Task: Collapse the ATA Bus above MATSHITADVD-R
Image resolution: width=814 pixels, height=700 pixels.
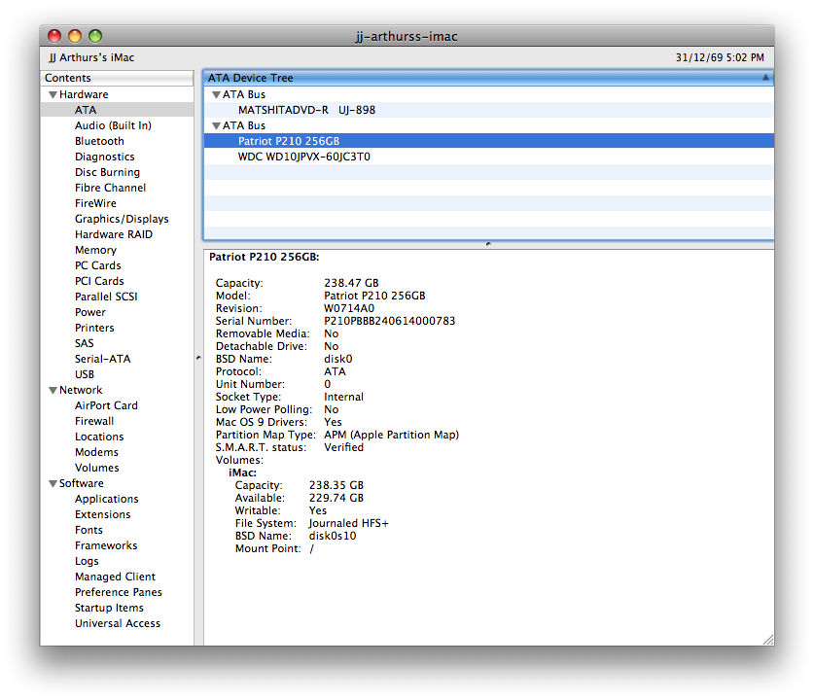Action: [217, 95]
